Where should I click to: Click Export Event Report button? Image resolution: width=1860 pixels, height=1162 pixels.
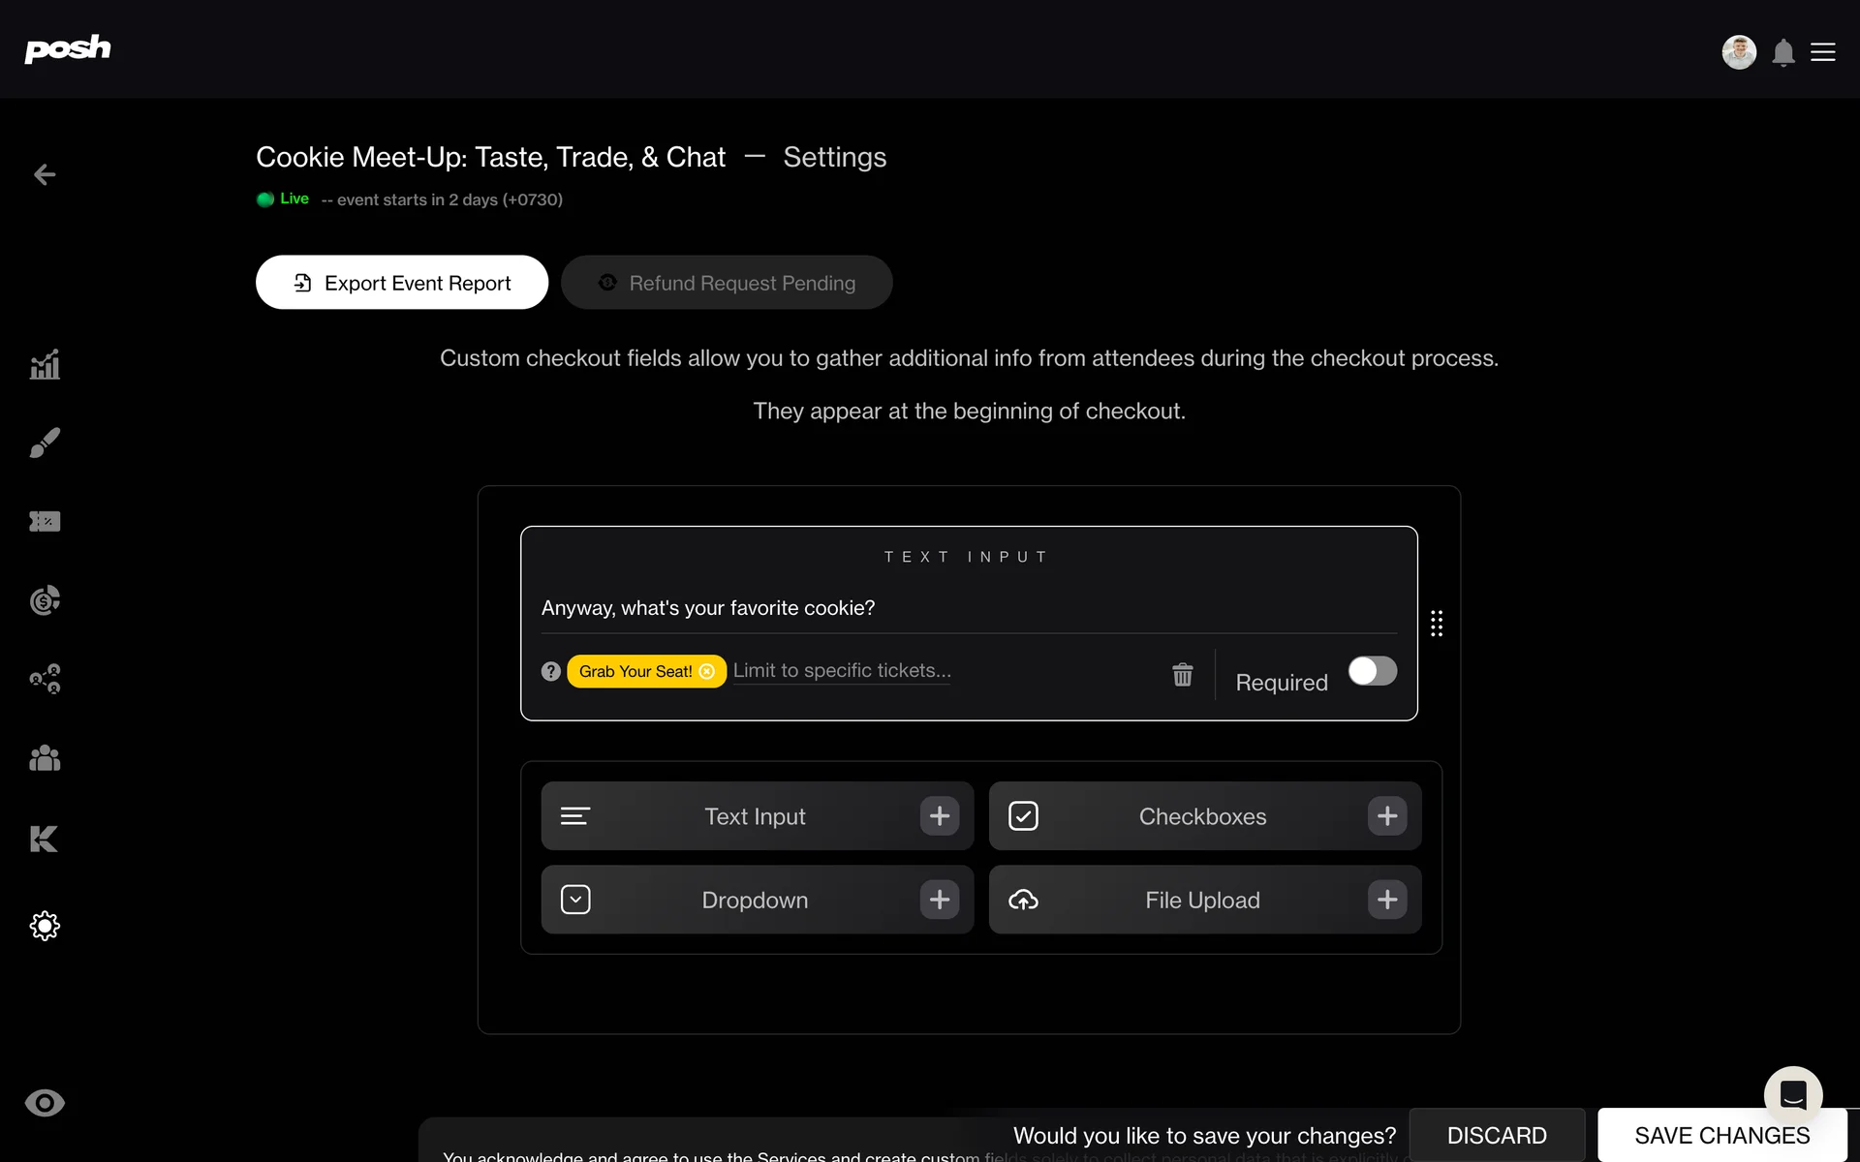(x=402, y=283)
